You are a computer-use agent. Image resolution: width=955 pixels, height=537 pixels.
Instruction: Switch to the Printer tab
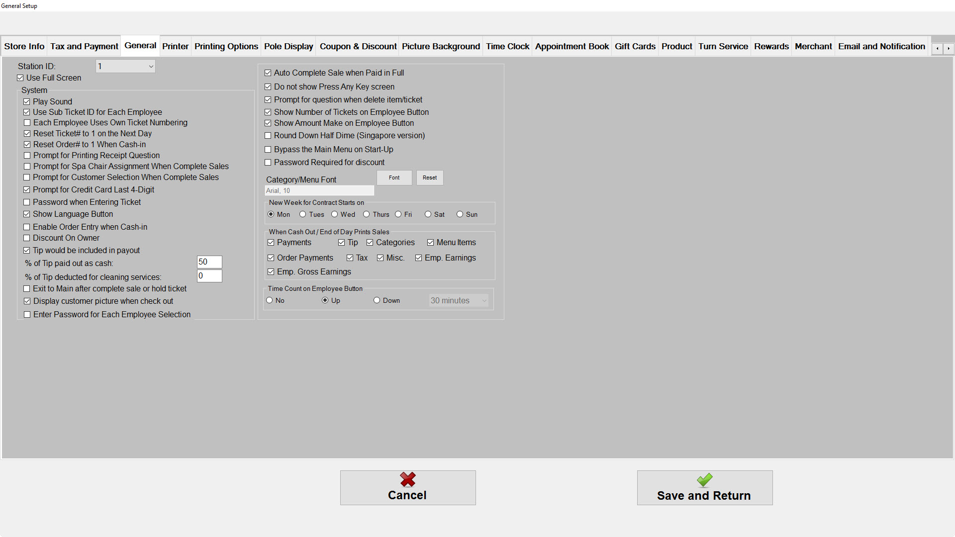175,46
